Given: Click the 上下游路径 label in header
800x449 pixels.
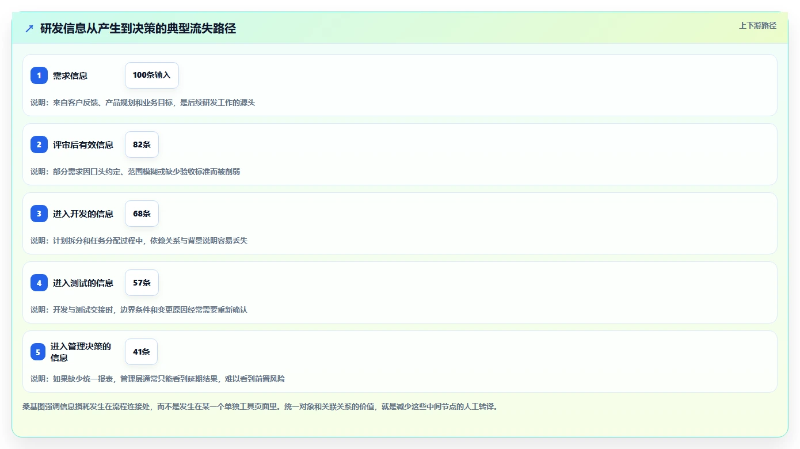Looking at the screenshot, I should pyautogui.click(x=757, y=25).
